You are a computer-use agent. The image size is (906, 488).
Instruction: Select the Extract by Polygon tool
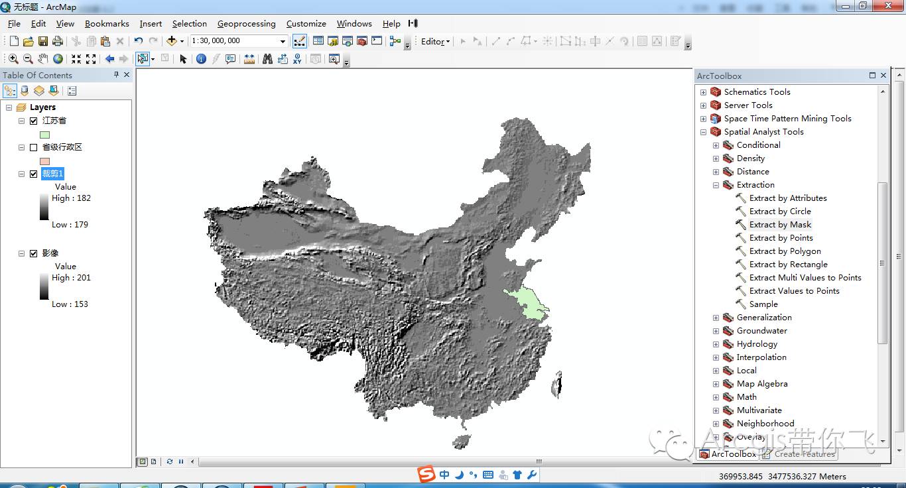coord(785,251)
